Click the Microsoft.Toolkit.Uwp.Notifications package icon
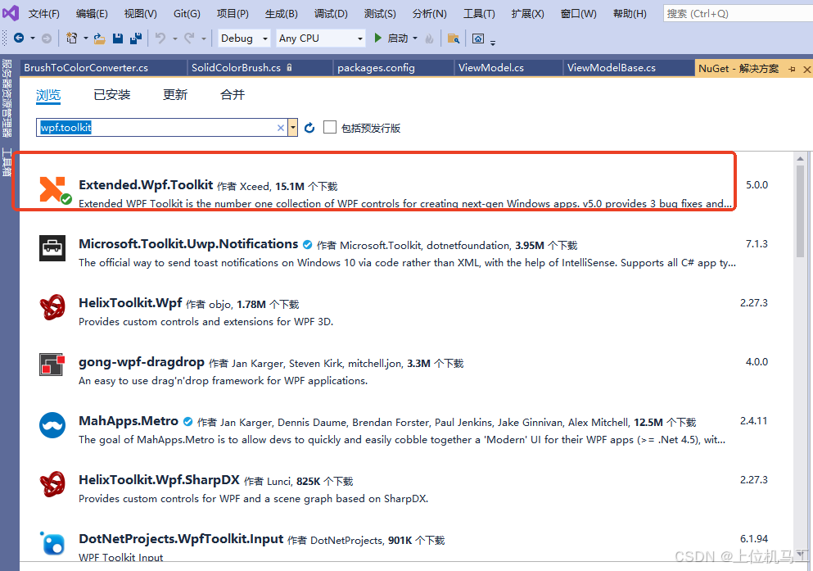Screen dimensions: 813x571 click(52, 248)
